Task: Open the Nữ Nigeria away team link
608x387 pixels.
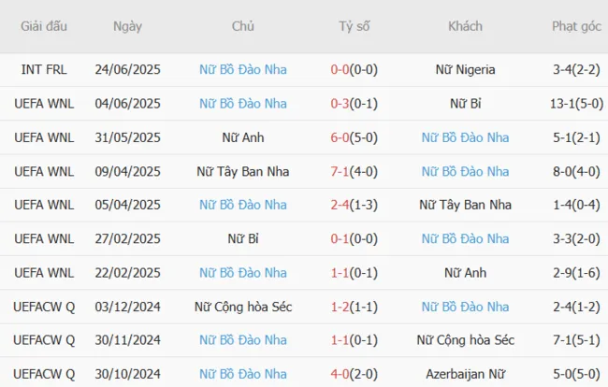Action: (x=465, y=69)
